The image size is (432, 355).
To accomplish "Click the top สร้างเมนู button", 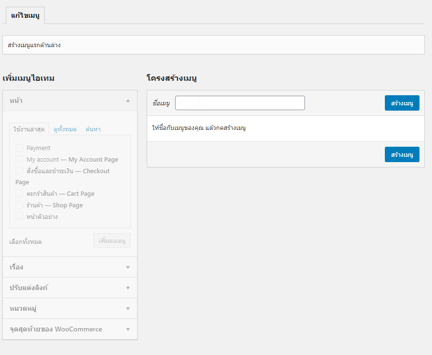I will point(402,103).
